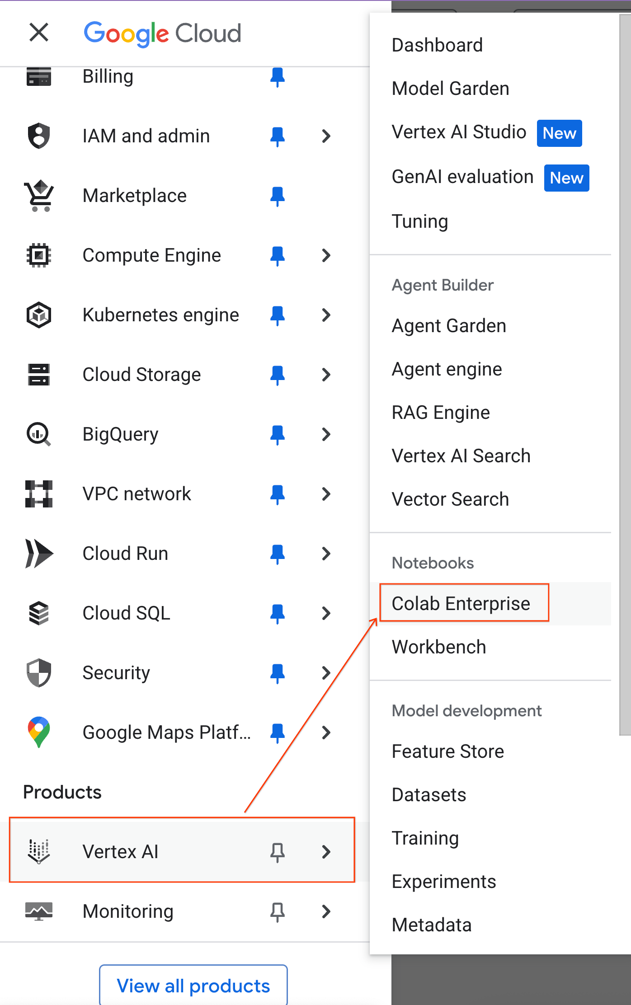
Task: Pin Vertex AI to the navigation menu
Action: click(x=278, y=851)
